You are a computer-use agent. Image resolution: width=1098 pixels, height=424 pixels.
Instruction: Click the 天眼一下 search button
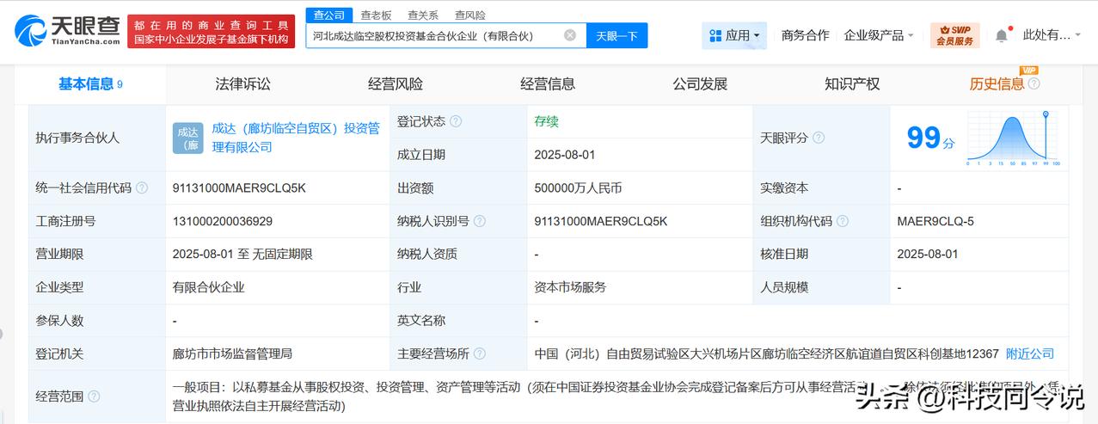click(616, 35)
